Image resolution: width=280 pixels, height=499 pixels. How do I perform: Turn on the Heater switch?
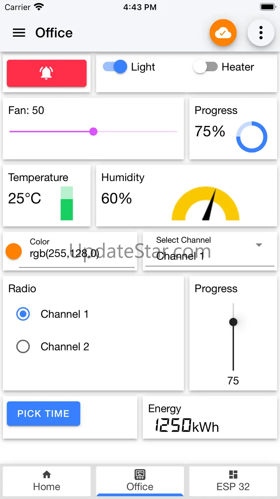pyautogui.click(x=206, y=67)
